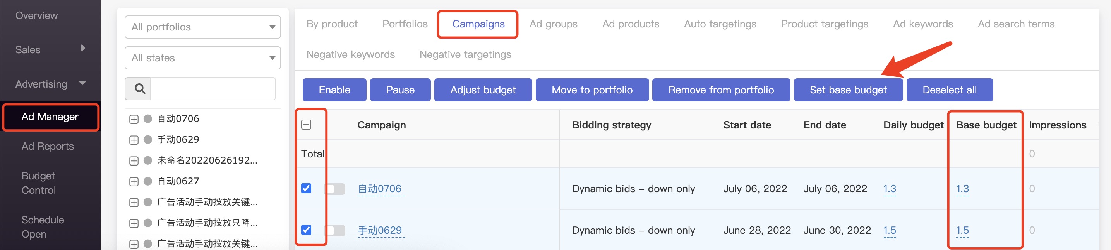This screenshot has height=250, width=1111.
Task: Edit base budget 1.3 for 自动0706
Action: coord(962,189)
